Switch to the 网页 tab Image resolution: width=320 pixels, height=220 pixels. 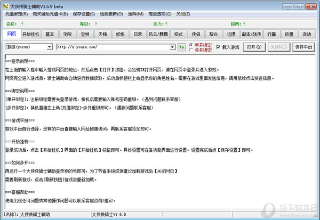pos(12,34)
